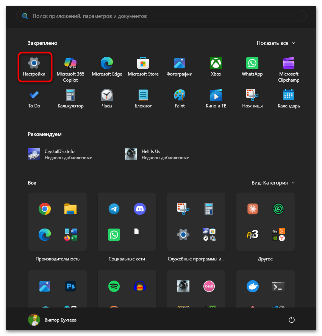Open pinned Microsoft Edge with its label
Viewport: 322px width, 336px height.
pos(107,67)
